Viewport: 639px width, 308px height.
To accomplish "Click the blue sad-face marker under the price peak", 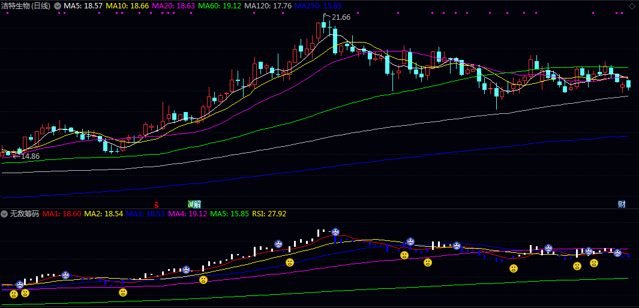I will (x=335, y=232).
